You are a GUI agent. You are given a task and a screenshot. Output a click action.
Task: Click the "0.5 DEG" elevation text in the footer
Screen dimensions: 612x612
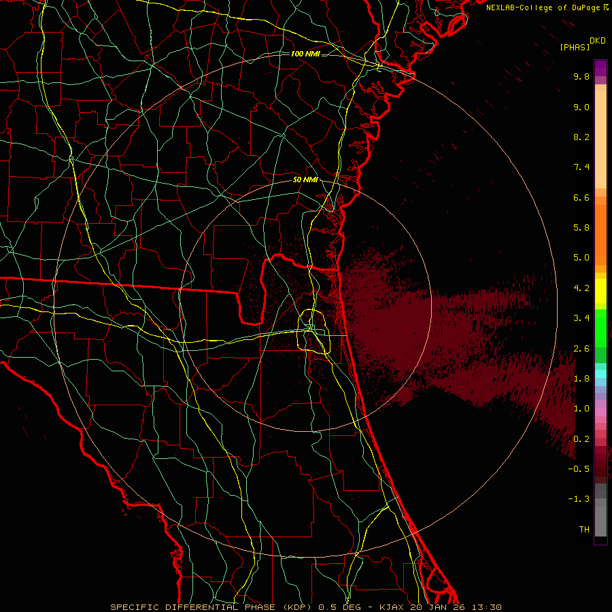click(339, 607)
